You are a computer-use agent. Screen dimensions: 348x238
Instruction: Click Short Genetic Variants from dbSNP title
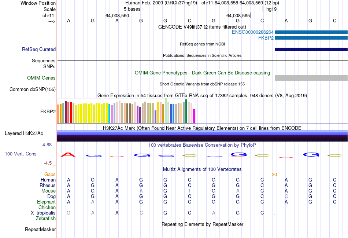pyautogui.click(x=202, y=84)
